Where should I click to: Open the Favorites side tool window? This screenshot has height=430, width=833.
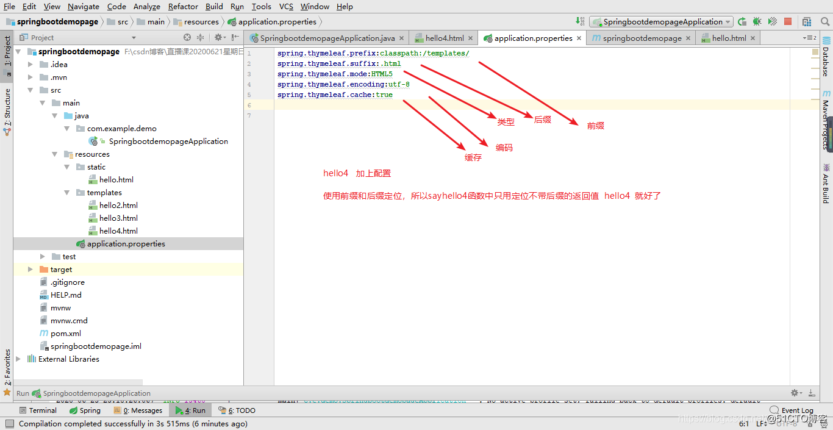(7, 372)
